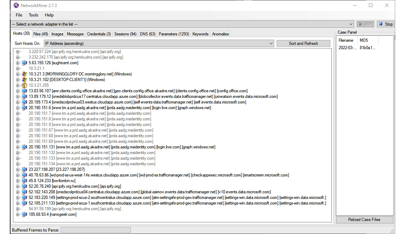Click the host icon for 52.20.78.240
Image resolution: width=405 pixels, height=234 pixels.
coord(24,186)
